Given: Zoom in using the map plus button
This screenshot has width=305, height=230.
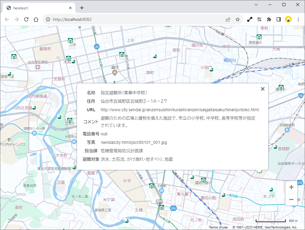Looking at the screenshot, I should pyautogui.click(x=291, y=187).
